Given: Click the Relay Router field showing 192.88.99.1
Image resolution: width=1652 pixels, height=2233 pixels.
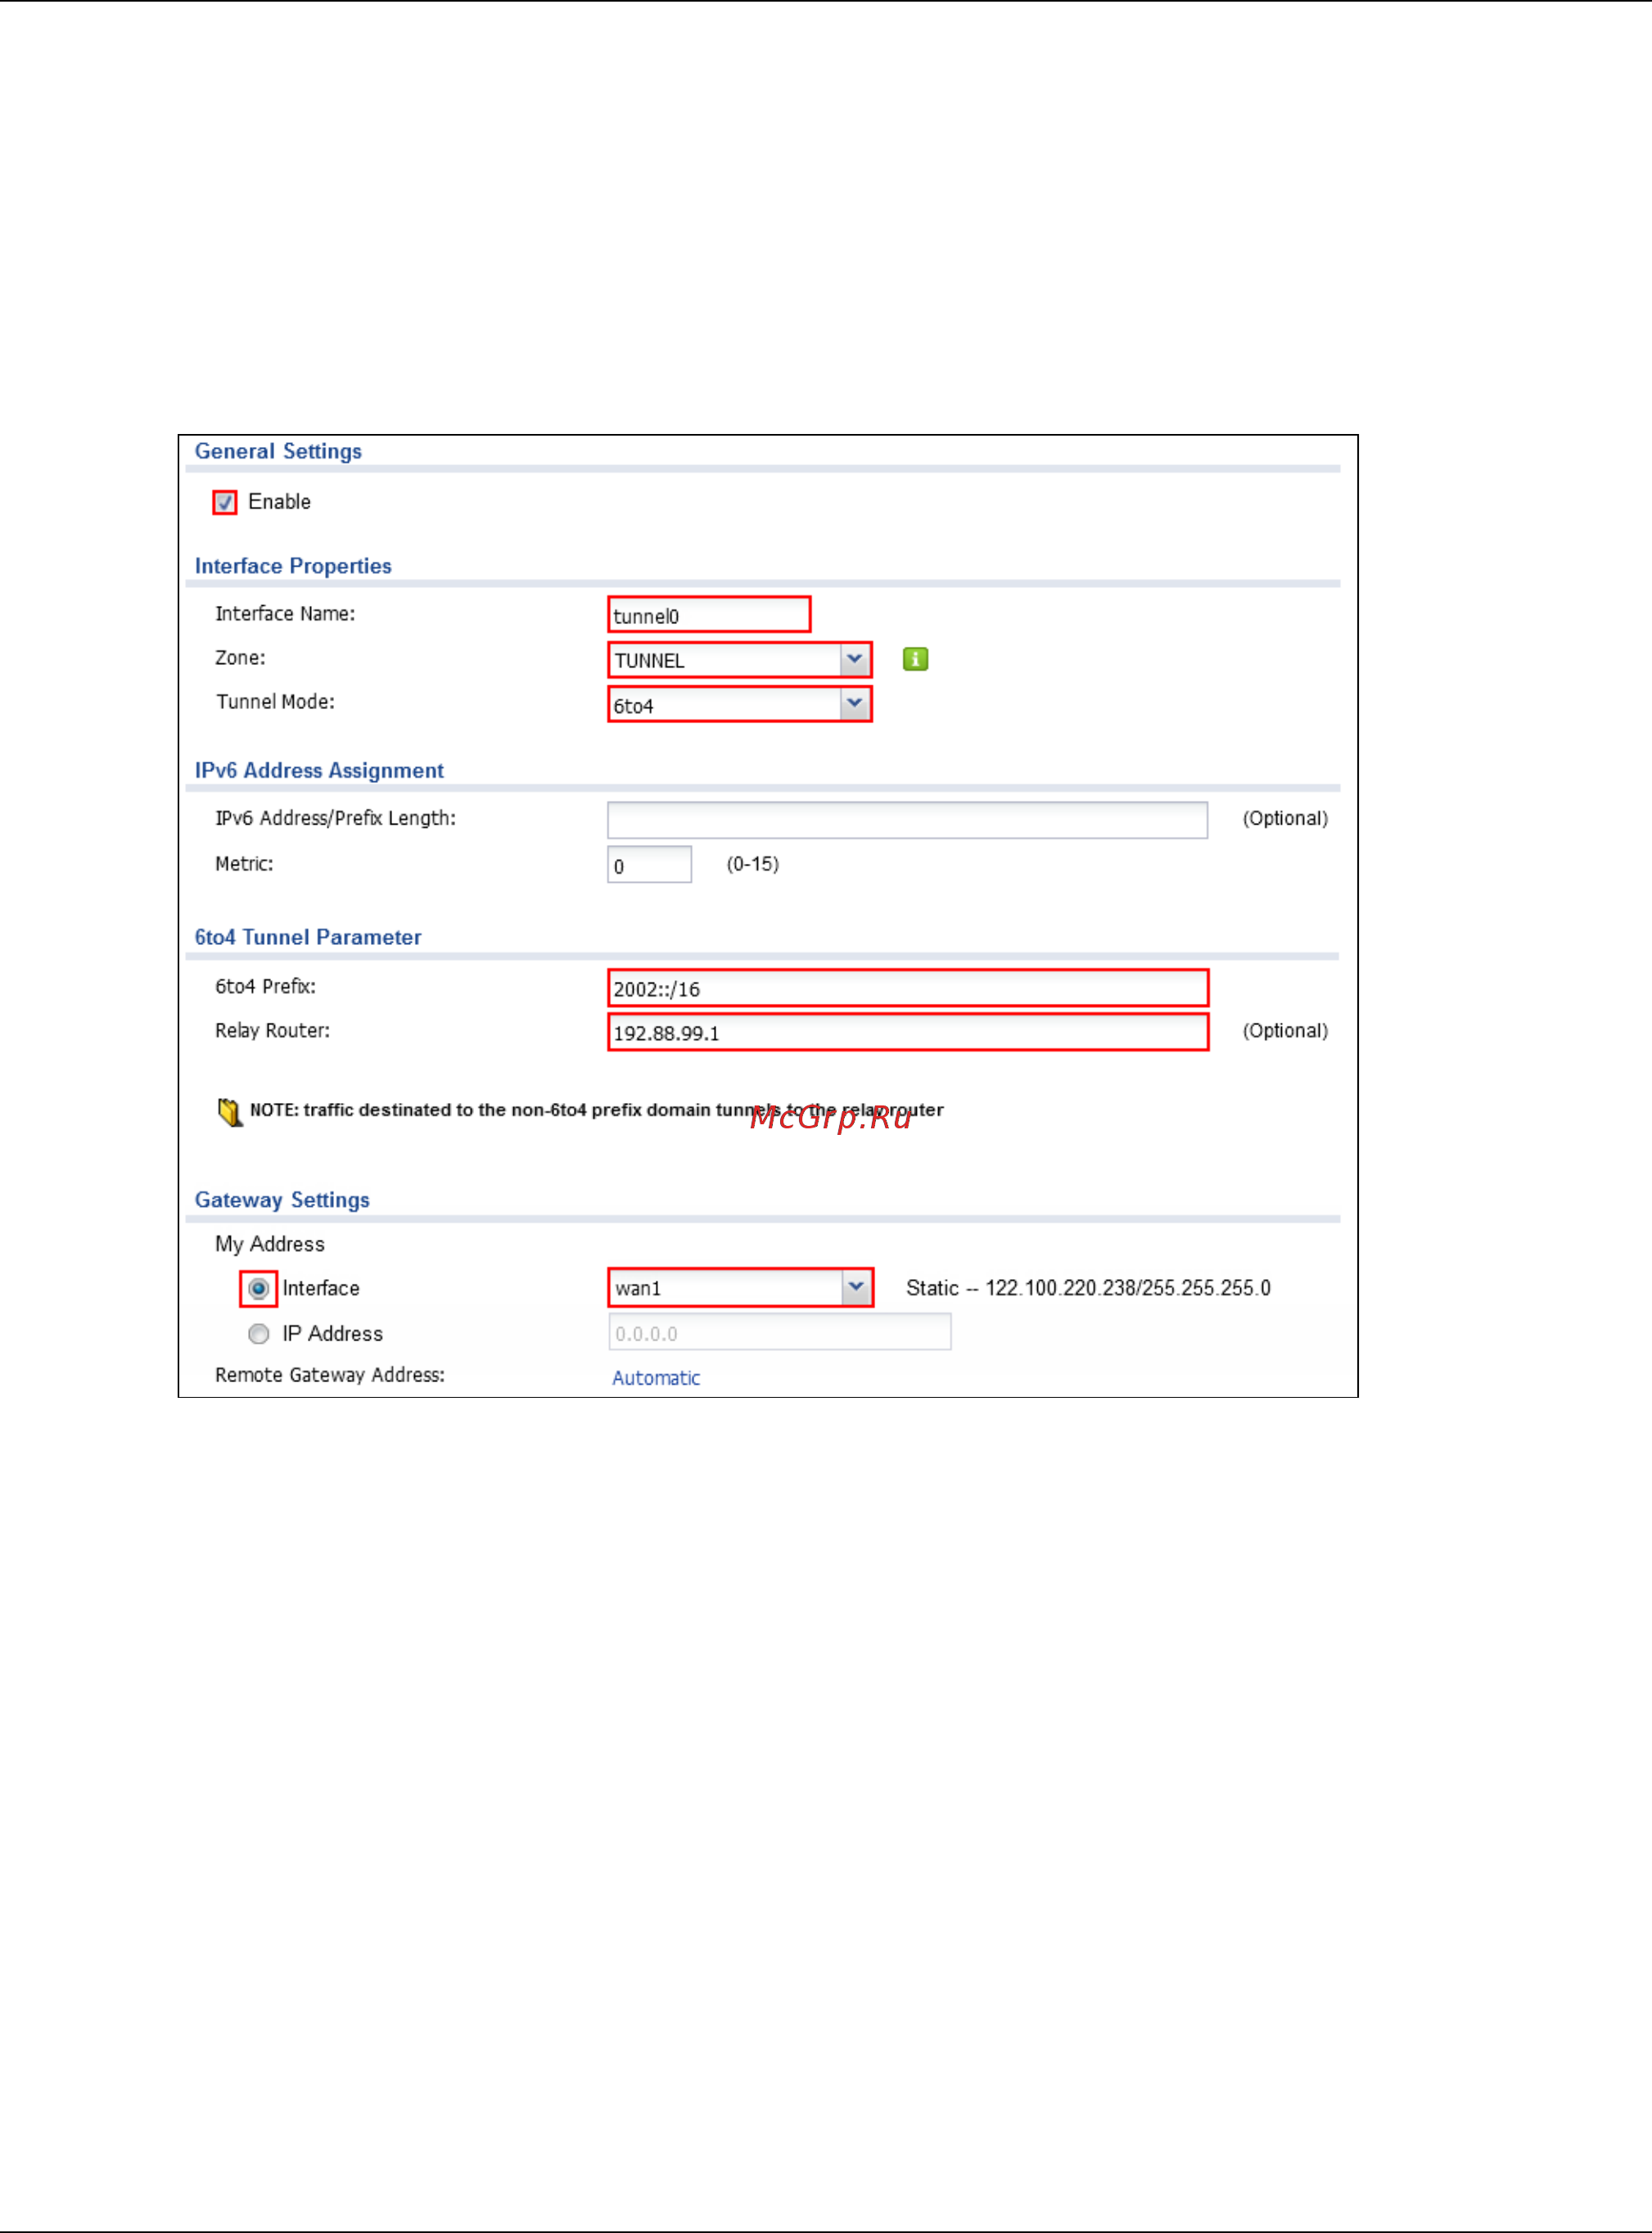Looking at the screenshot, I should click(x=908, y=1032).
